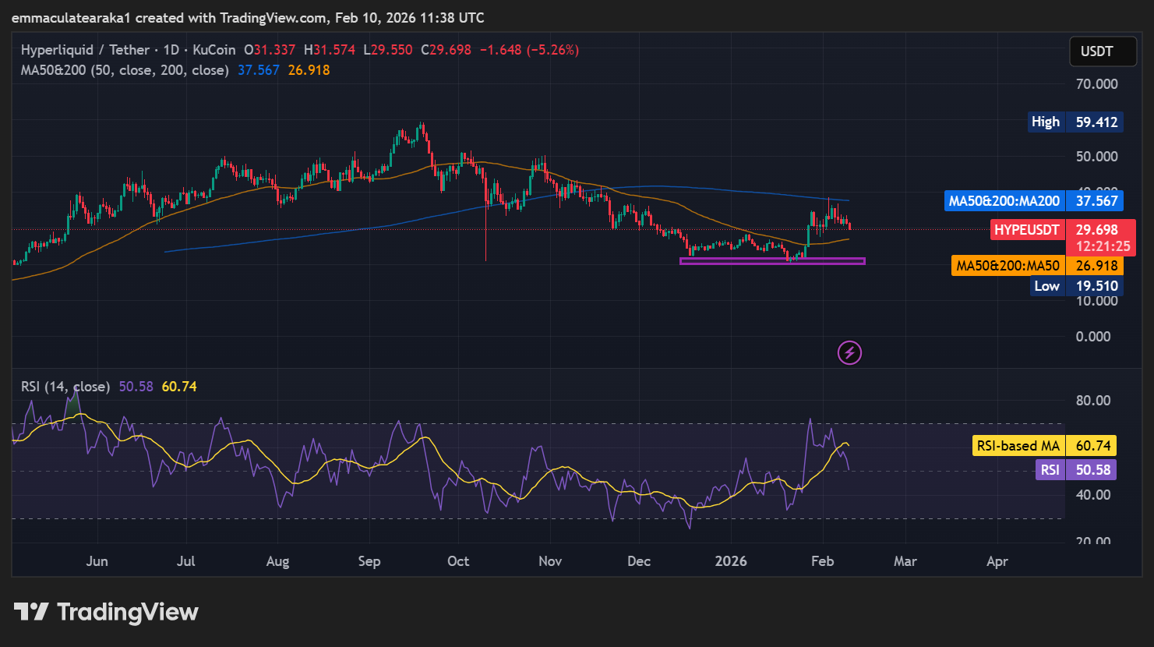Open the USDT currency selector
Image resolution: width=1154 pixels, height=647 pixels.
click(x=1096, y=51)
